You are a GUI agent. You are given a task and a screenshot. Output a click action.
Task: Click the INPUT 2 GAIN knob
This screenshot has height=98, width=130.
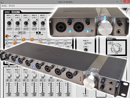(x=17, y=23)
